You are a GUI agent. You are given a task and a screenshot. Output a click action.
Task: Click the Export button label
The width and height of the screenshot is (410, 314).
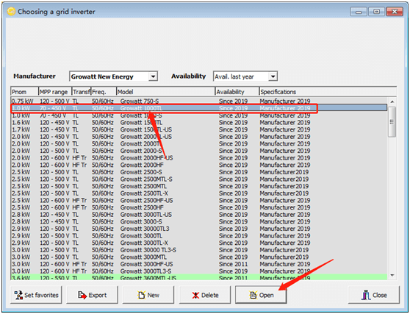click(x=98, y=295)
